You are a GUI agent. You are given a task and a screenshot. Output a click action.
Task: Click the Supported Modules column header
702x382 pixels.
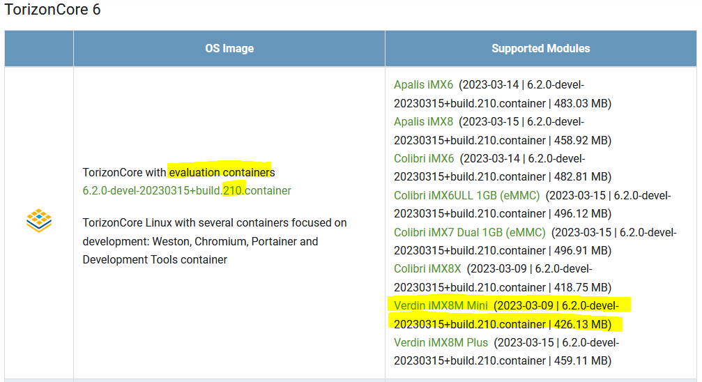tap(541, 48)
